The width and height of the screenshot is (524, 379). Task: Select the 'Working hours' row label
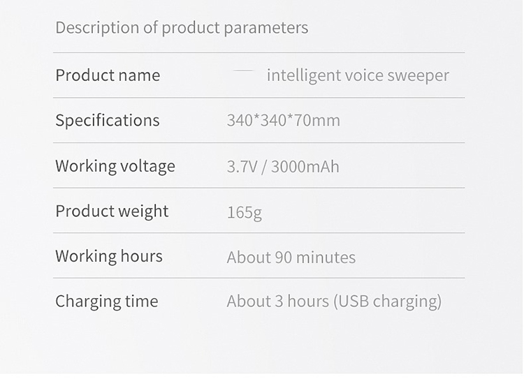(x=109, y=256)
